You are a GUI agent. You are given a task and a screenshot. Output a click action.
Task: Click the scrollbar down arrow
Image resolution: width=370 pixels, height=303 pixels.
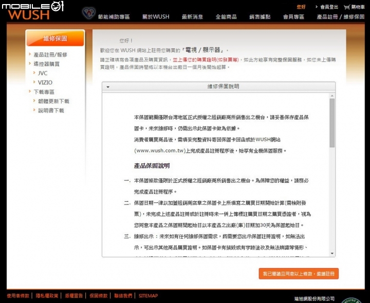point(332,254)
